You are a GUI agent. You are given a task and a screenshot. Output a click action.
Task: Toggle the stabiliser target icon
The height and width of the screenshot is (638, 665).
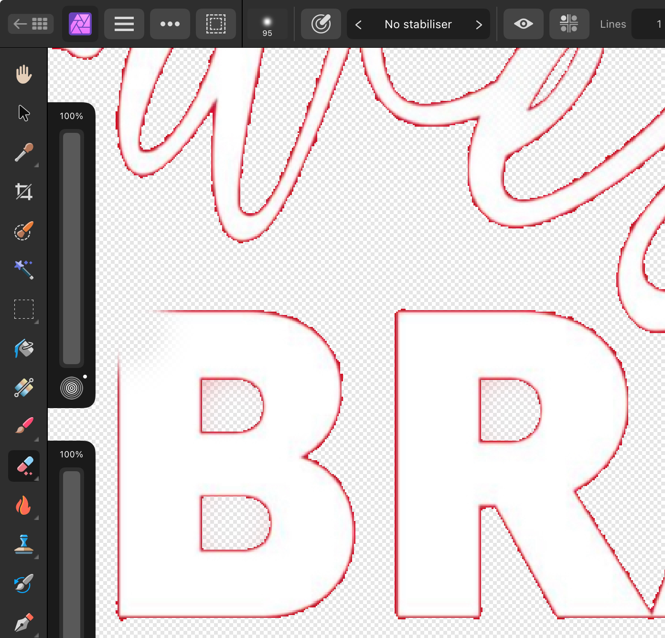click(321, 23)
